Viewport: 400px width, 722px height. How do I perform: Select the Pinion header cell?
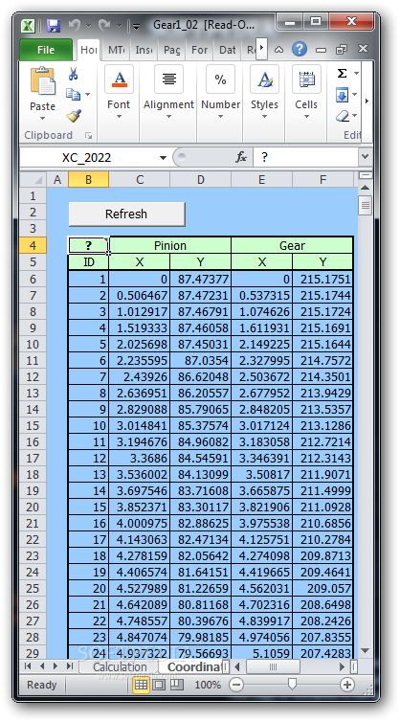click(x=169, y=245)
